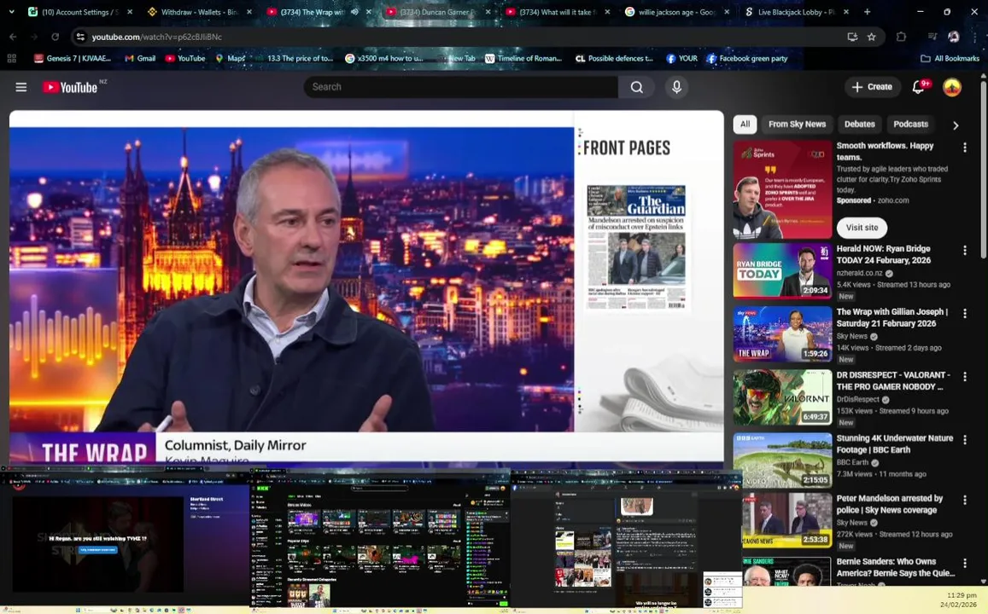988x614 pixels.
Task: Open Herald NOW Ryan Bridge thumbnail
Action: pos(782,270)
